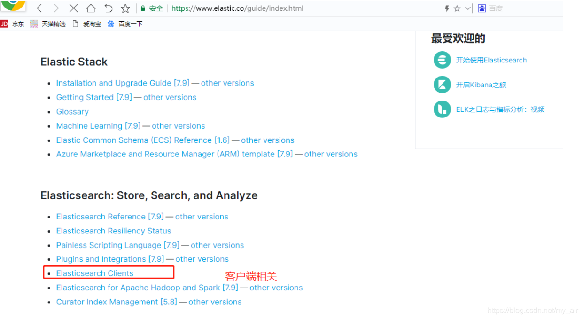583x319 pixels.
Task: Bookmark page with the star beside the address bar
Action: click(x=125, y=8)
